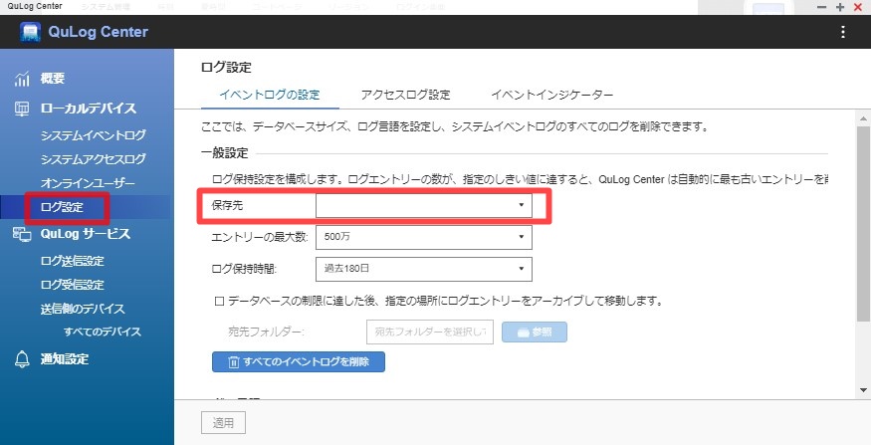
Task: Click the QuLog Center logo icon
Action: (x=30, y=32)
